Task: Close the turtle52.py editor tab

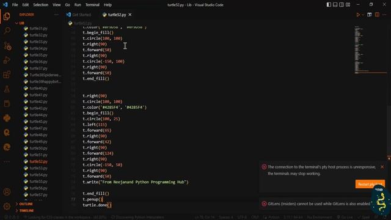Action: [x=130, y=15]
